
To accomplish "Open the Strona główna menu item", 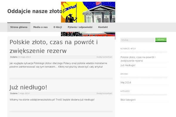I will pyautogui.click(x=19, y=27).
